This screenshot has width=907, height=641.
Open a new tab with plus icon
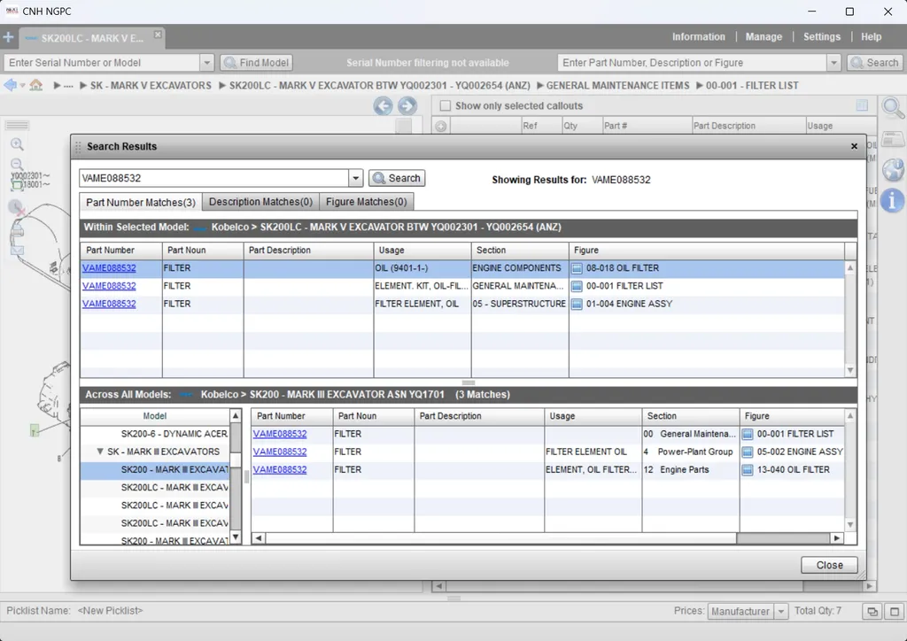[8, 38]
